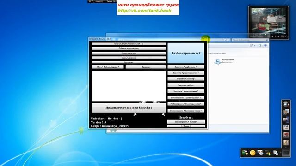Screen dimensions: 296x166
Task: Click the documents copy icon in bottom dock
Action: pos(276,153)
